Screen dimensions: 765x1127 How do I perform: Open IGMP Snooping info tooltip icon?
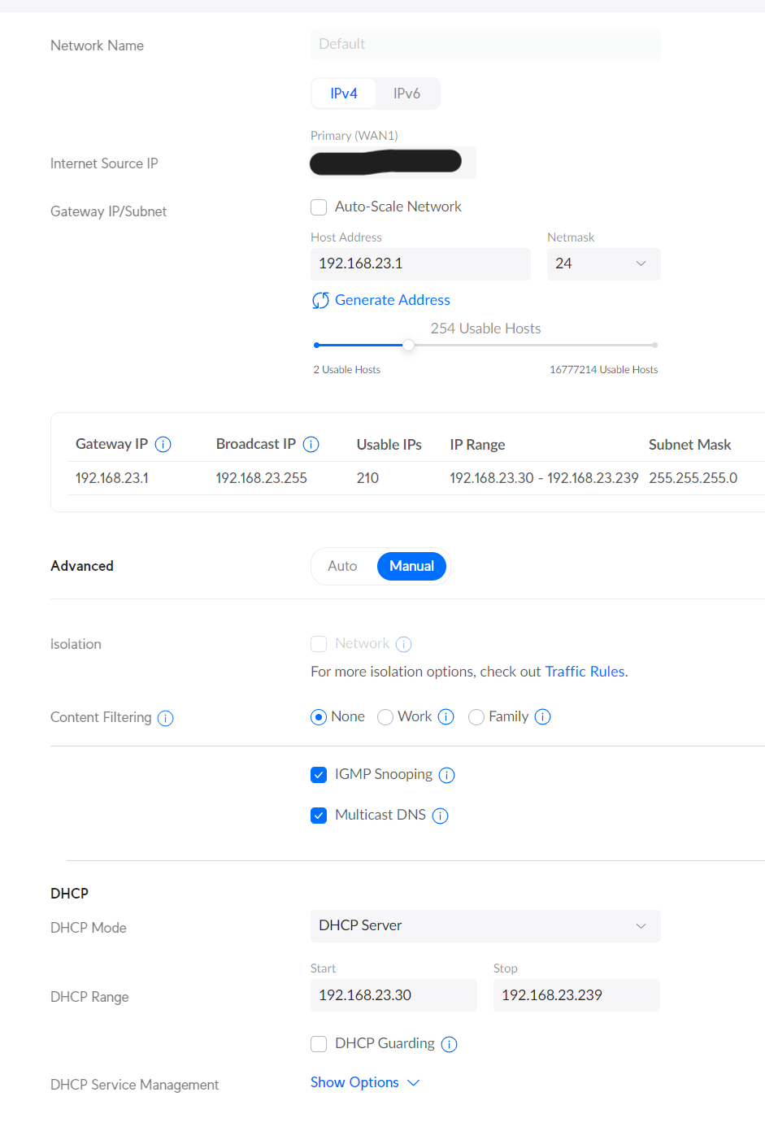coord(446,775)
